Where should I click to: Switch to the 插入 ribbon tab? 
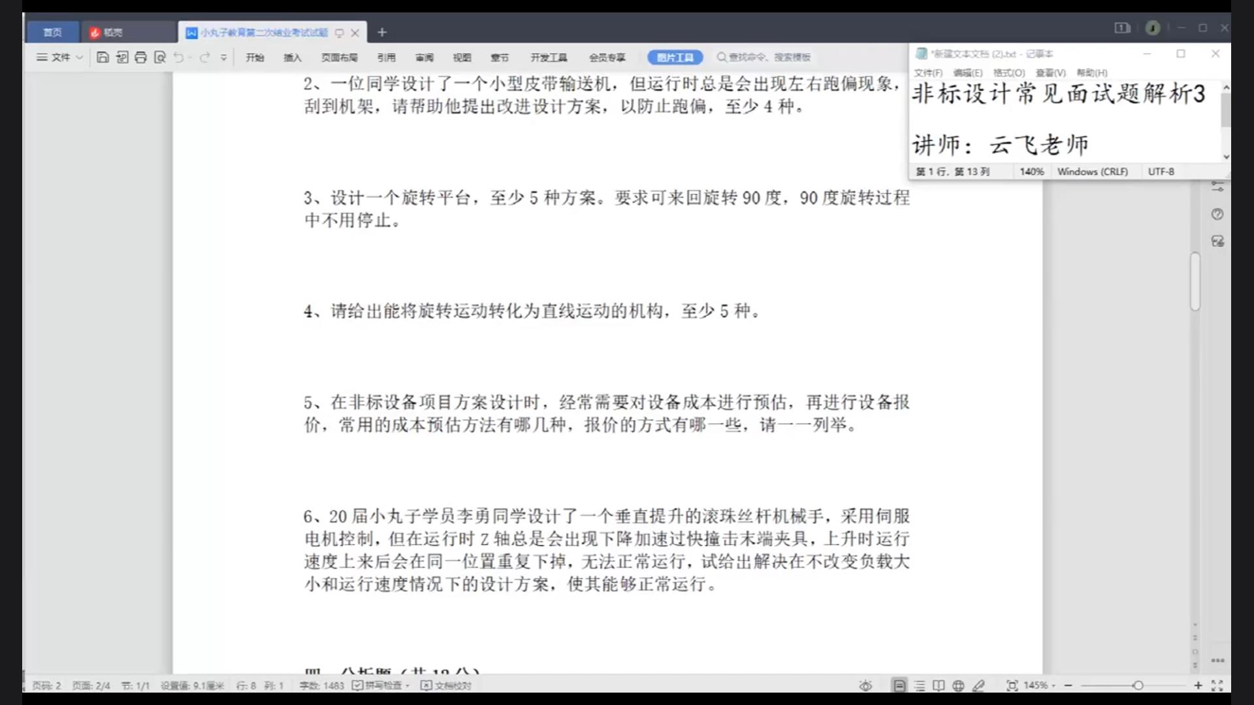293,57
